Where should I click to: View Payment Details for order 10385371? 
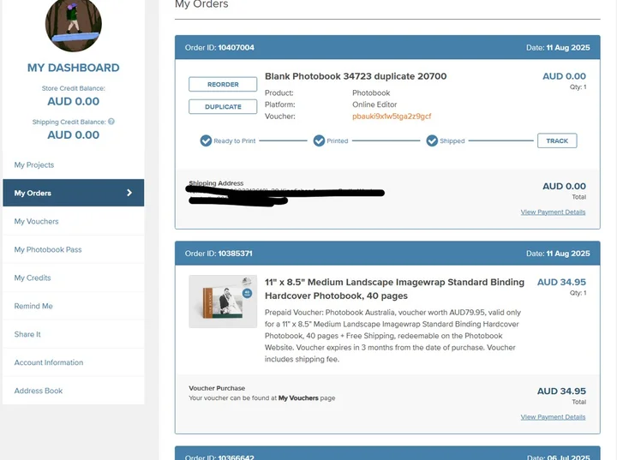click(x=553, y=417)
